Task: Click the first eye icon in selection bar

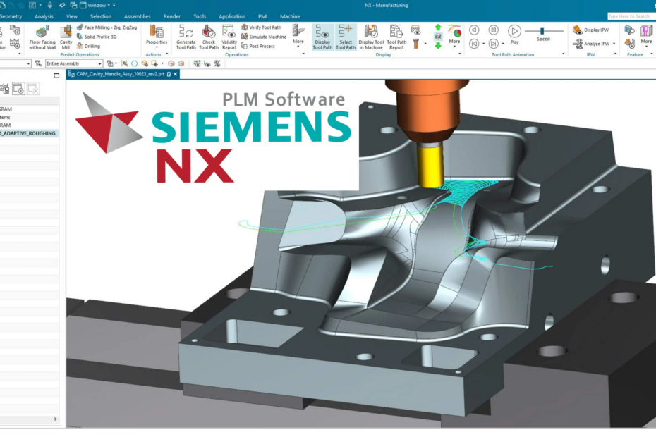Action: click(x=197, y=63)
